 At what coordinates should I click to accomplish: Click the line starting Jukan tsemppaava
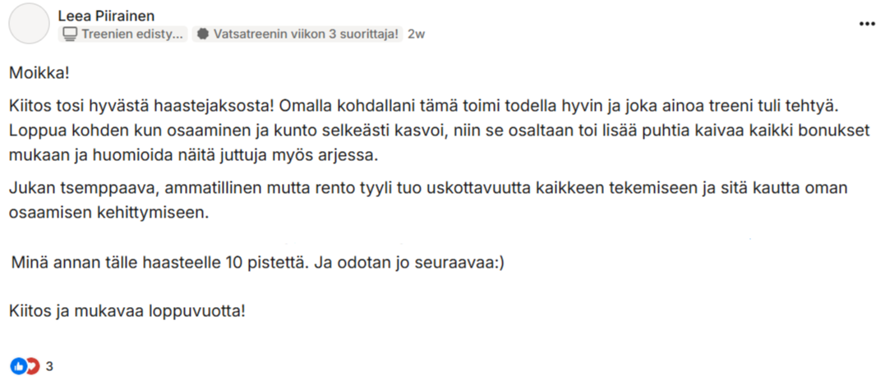[428, 188]
